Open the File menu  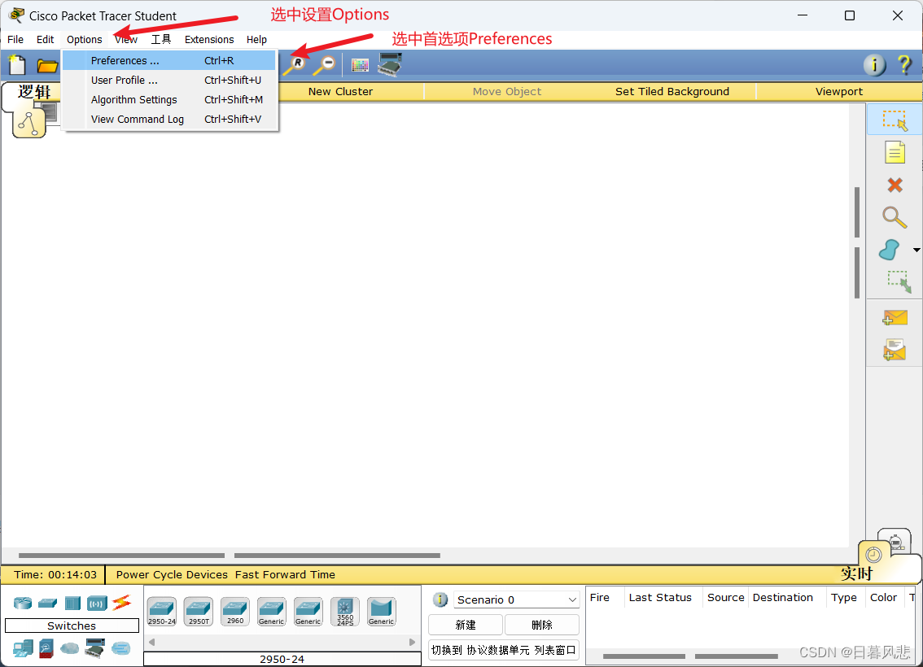click(x=15, y=39)
